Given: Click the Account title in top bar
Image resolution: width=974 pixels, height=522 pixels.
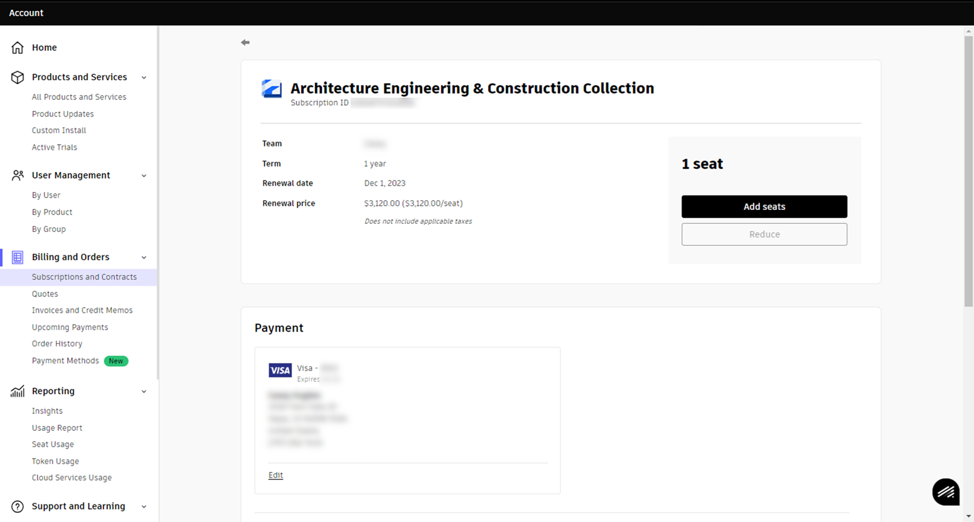Looking at the screenshot, I should click(26, 13).
